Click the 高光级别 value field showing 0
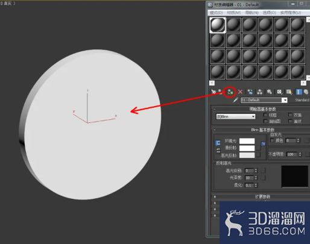This screenshot has height=244, width=310. (x=249, y=170)
